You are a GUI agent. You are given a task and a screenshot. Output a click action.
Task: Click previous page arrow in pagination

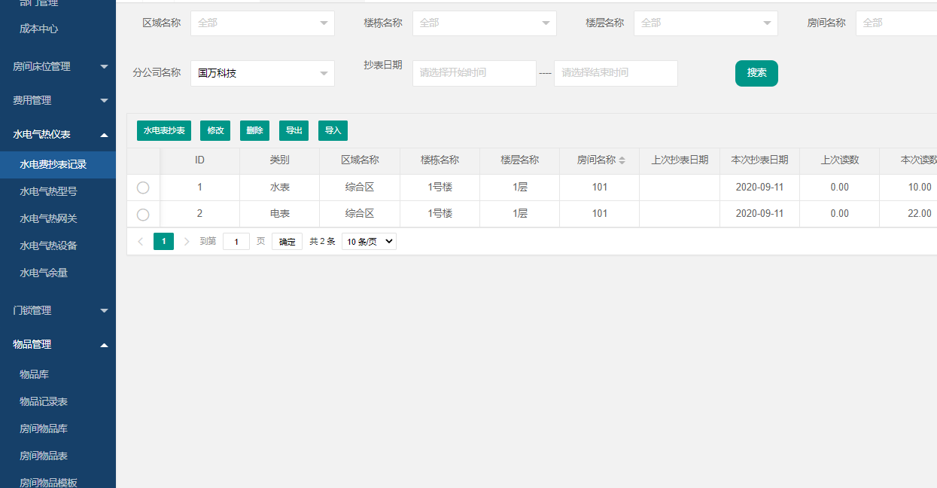[x=141, y=242]
